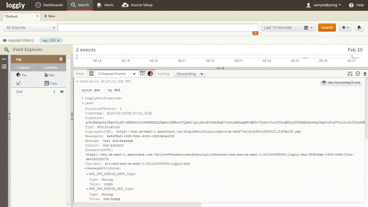
Task: Select the Bar chart option
Action: tap(49, 75)
